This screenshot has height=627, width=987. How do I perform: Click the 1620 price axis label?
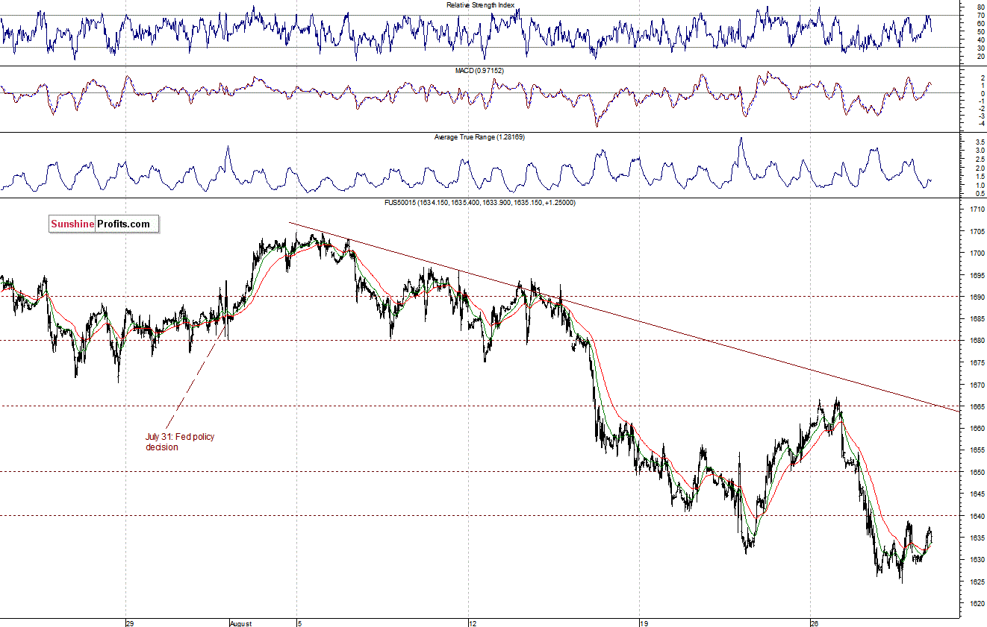977,603
